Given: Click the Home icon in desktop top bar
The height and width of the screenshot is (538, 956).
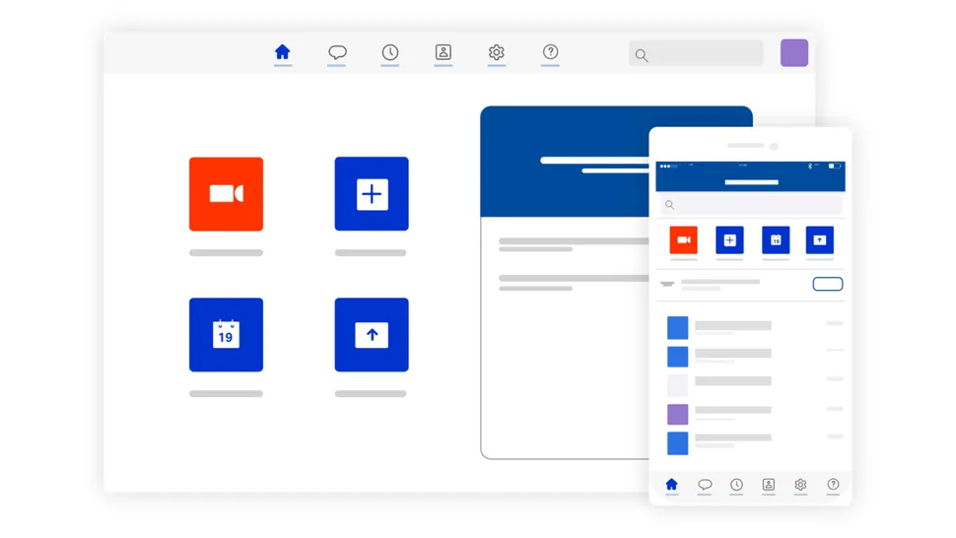Looking at the screenshot, I should [x=282, y=52].
